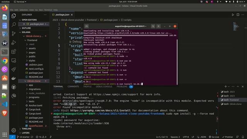
Task: Expand the pages folder
Action: click(32, 53)
